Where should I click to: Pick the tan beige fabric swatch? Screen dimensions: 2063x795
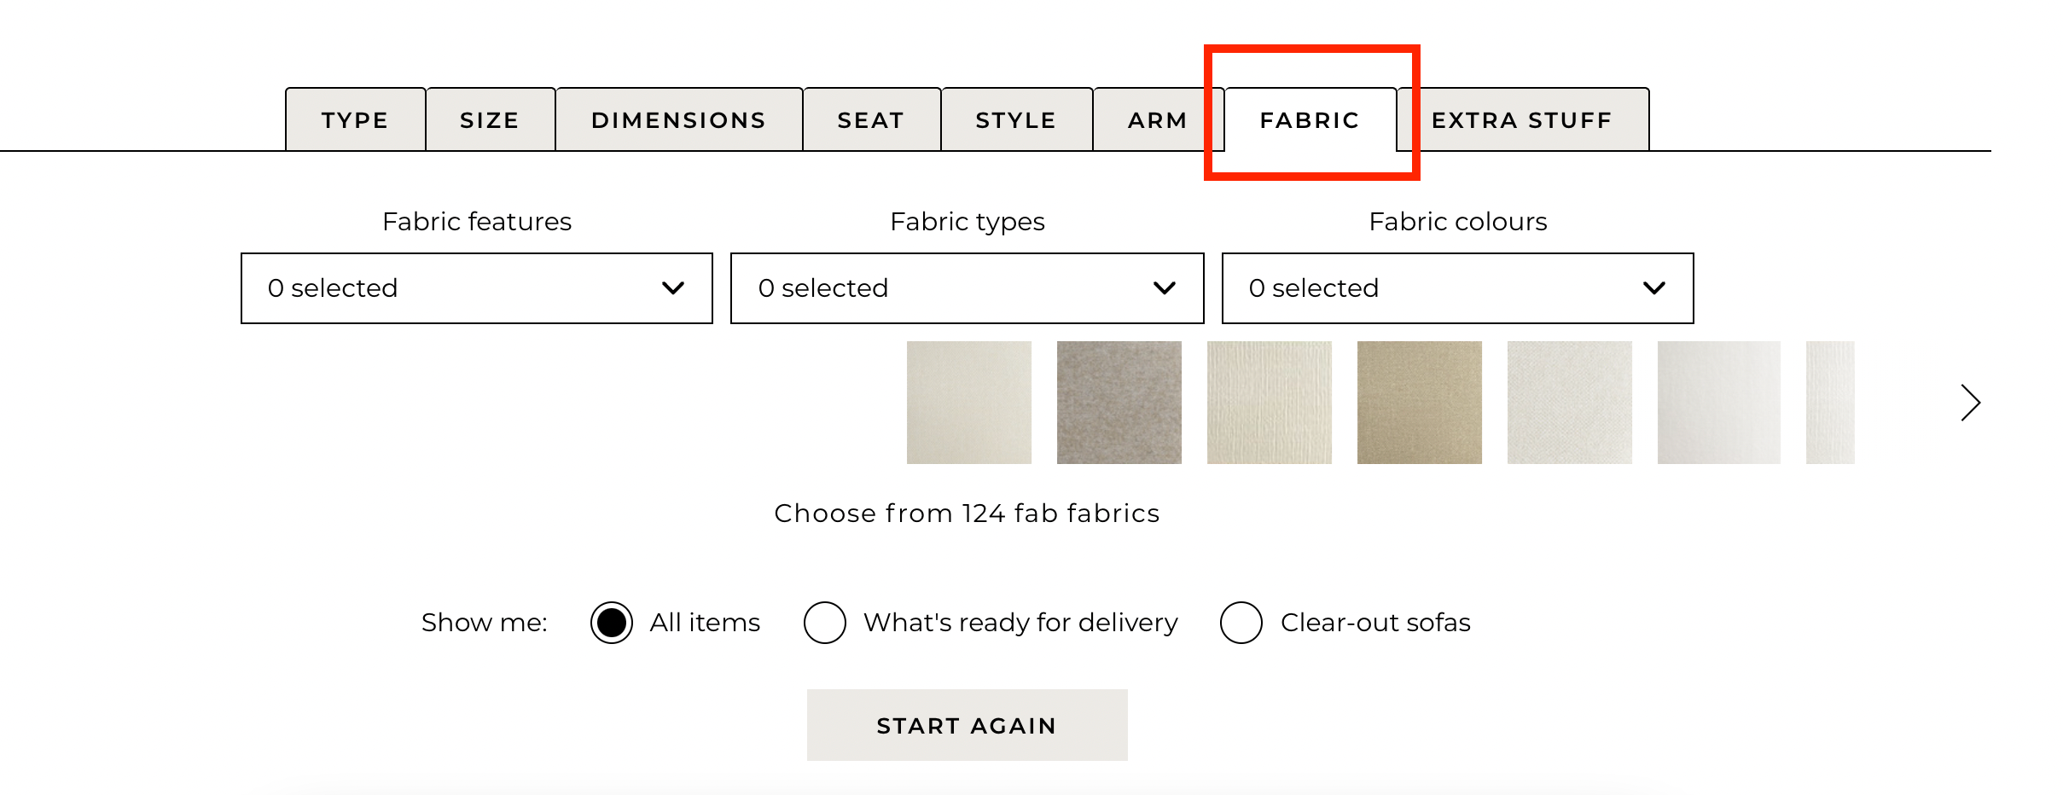[1420, 403]
